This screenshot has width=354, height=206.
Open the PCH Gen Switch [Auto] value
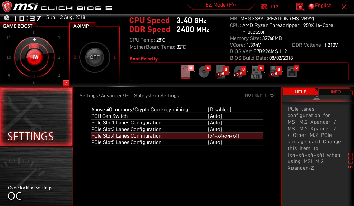[x=215, y=116]
